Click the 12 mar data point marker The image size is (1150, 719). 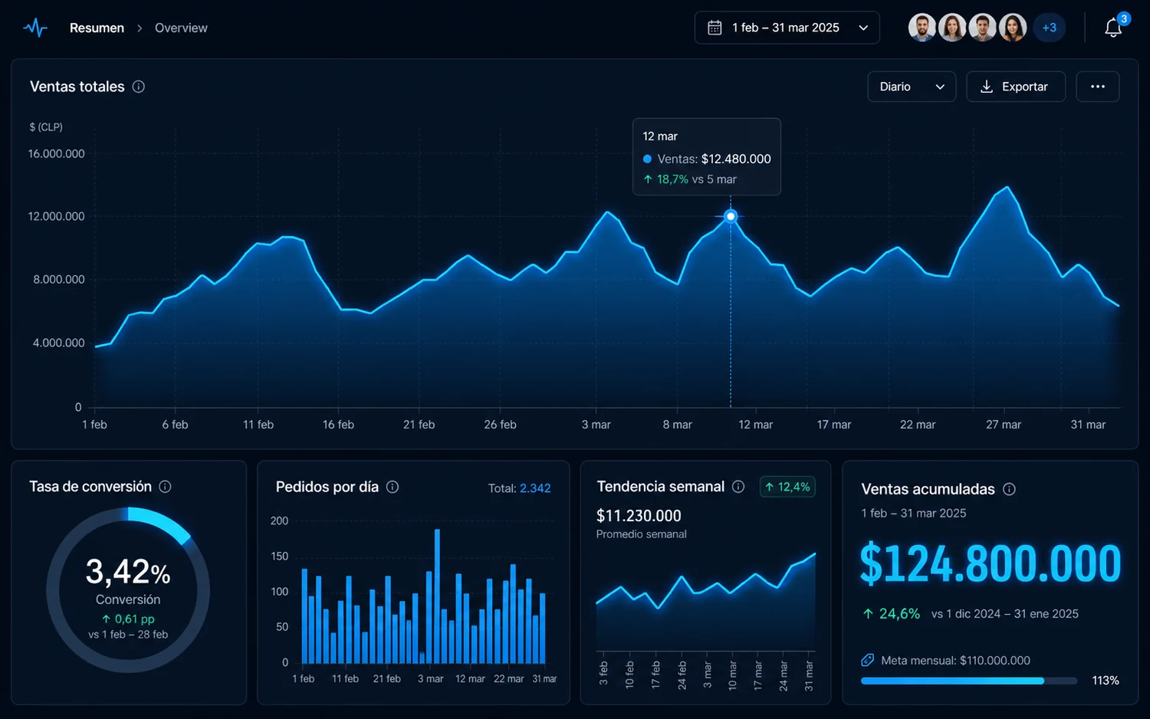pos(731,216)
